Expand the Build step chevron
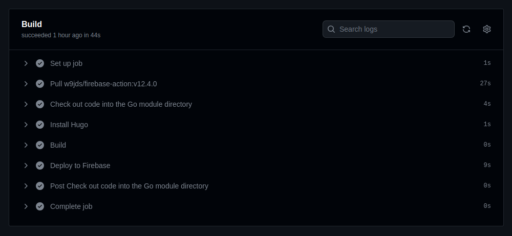The height and width of the screenshot is (236, 512). tap(26, 145)
